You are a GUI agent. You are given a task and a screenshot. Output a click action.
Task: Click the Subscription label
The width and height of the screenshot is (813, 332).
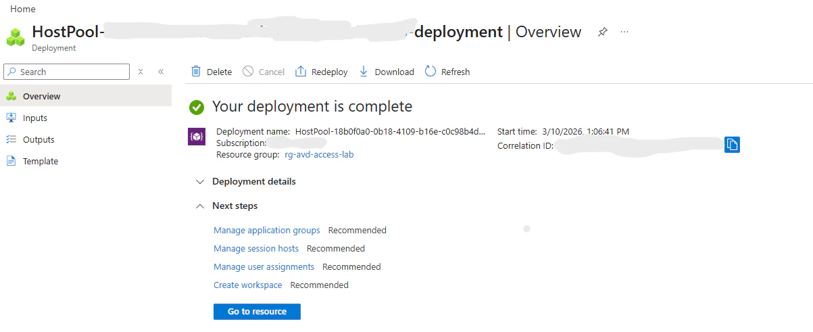[x=241, y=143]
